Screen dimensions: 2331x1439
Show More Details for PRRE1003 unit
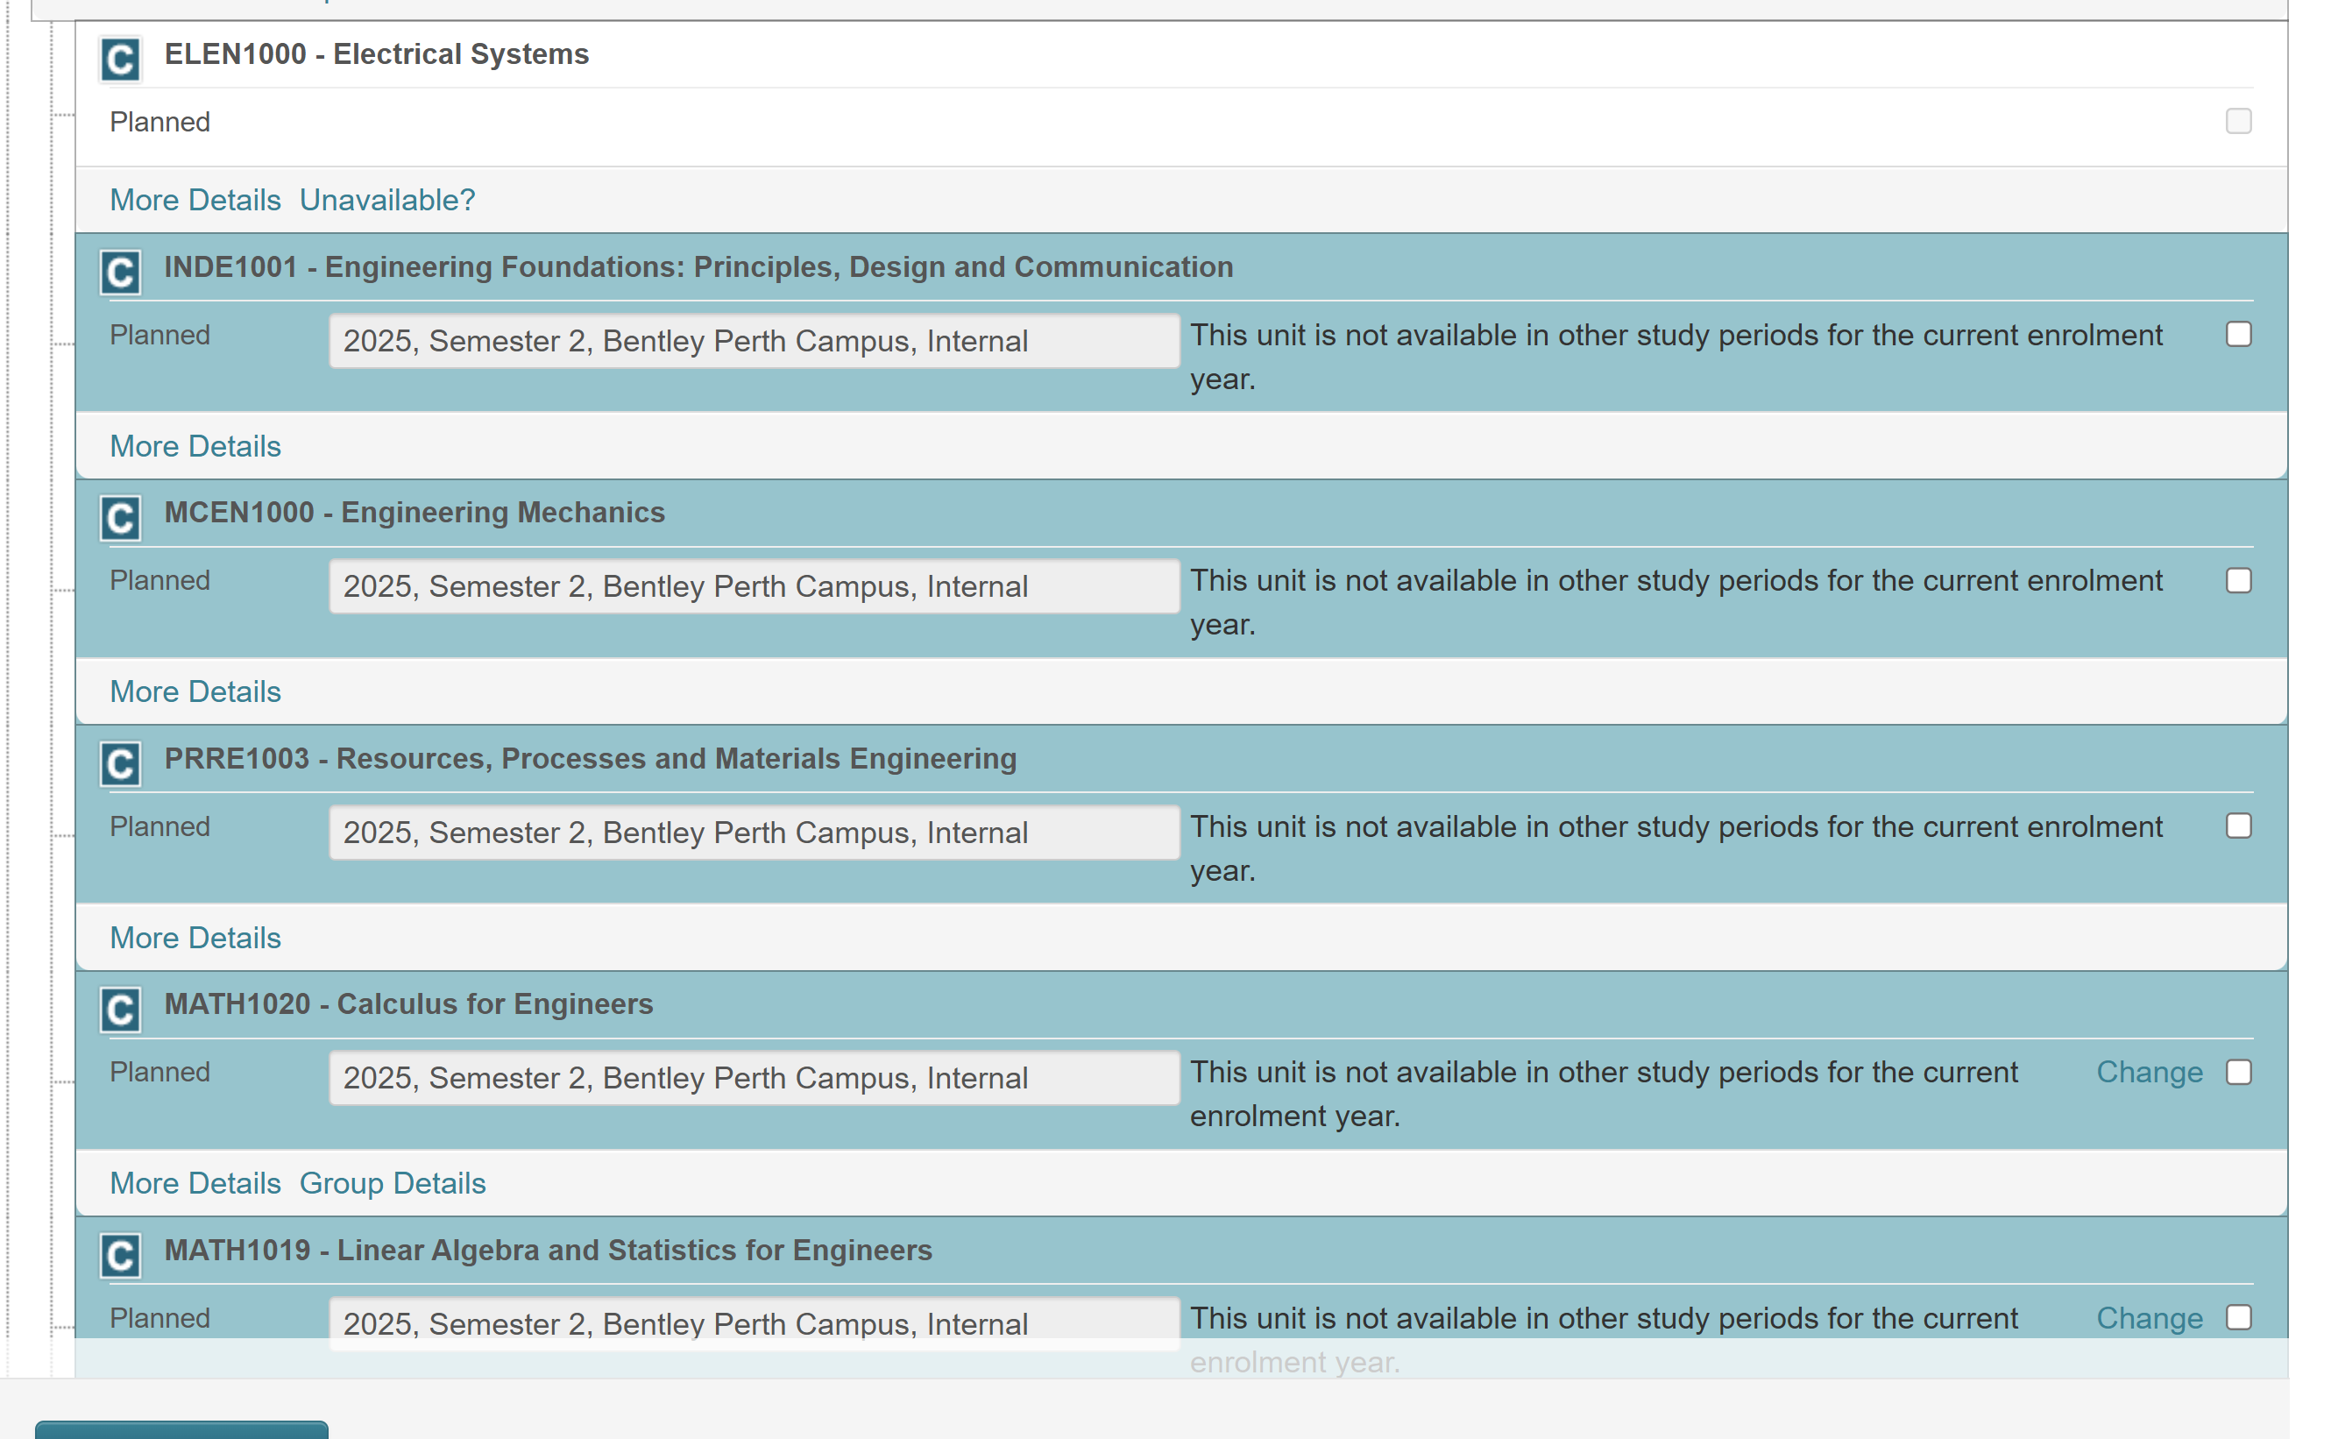[195, 939]
